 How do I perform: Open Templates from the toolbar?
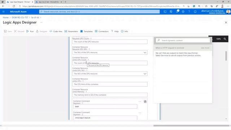(x=87, y=31)
